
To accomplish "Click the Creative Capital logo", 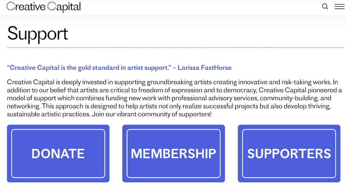I will tap(44, 7).
